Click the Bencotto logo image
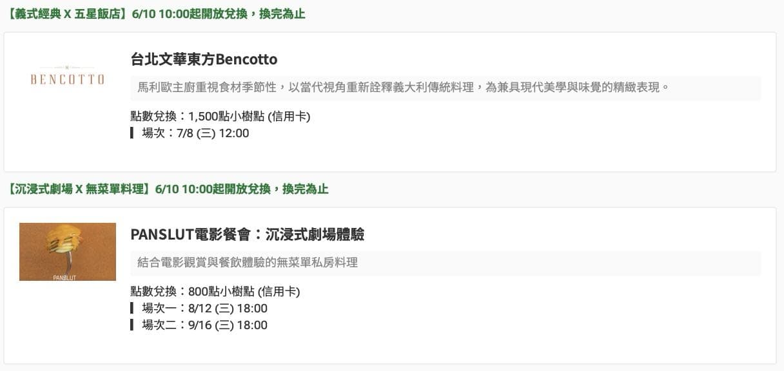 point(67,77)
